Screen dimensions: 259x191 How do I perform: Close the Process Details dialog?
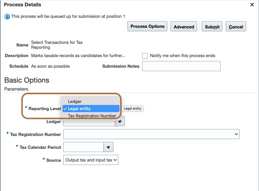point(252,4)
